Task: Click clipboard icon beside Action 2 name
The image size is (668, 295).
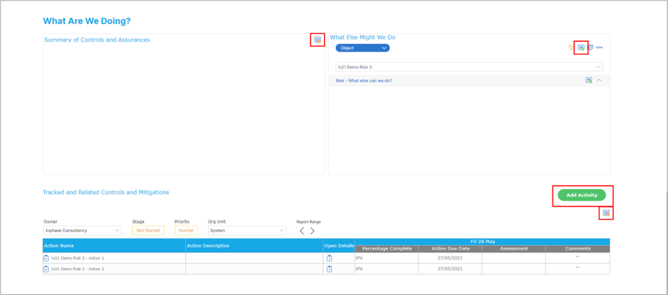Action: (47, 269)
